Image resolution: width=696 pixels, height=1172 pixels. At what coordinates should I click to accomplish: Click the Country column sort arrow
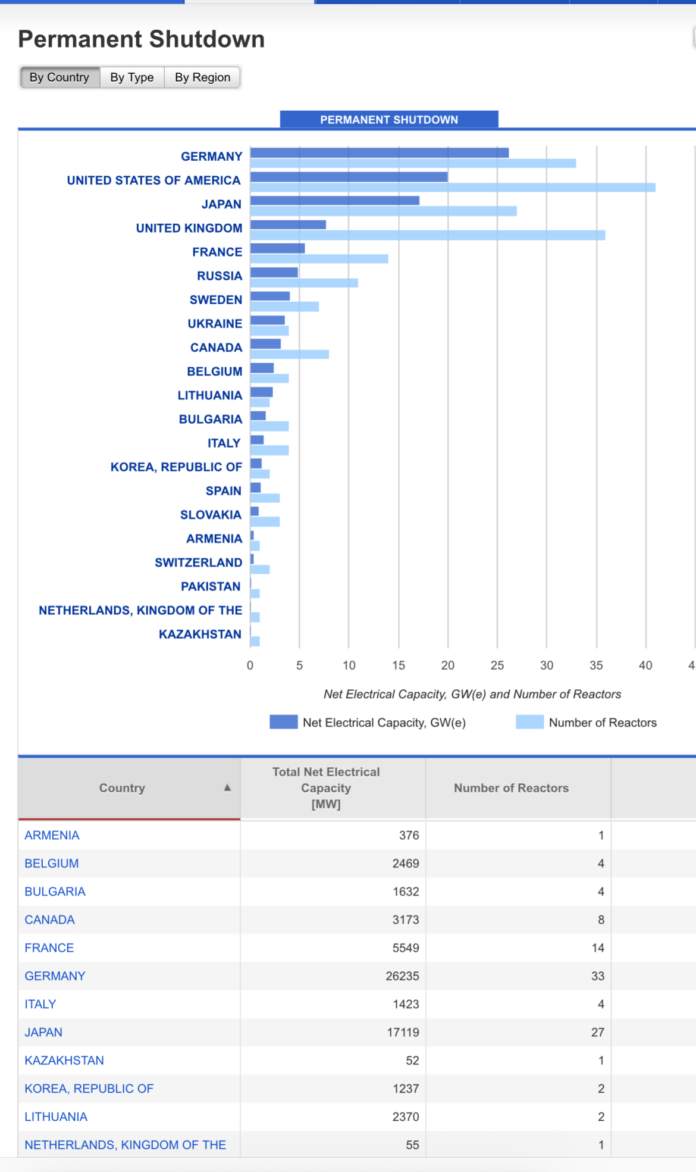(x=227, y=787)
